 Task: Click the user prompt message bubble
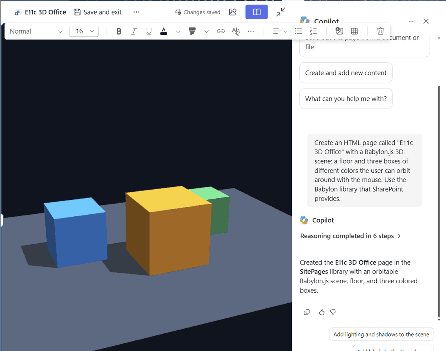click(x=364, y=170)
